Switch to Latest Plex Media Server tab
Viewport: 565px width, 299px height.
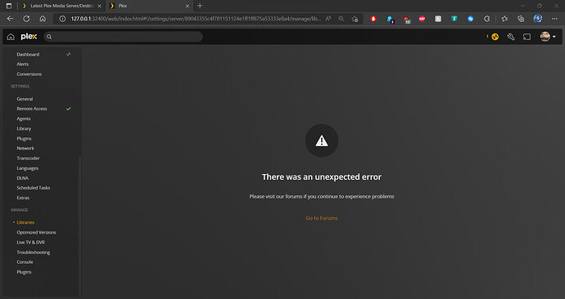click(x=62, y=6)
